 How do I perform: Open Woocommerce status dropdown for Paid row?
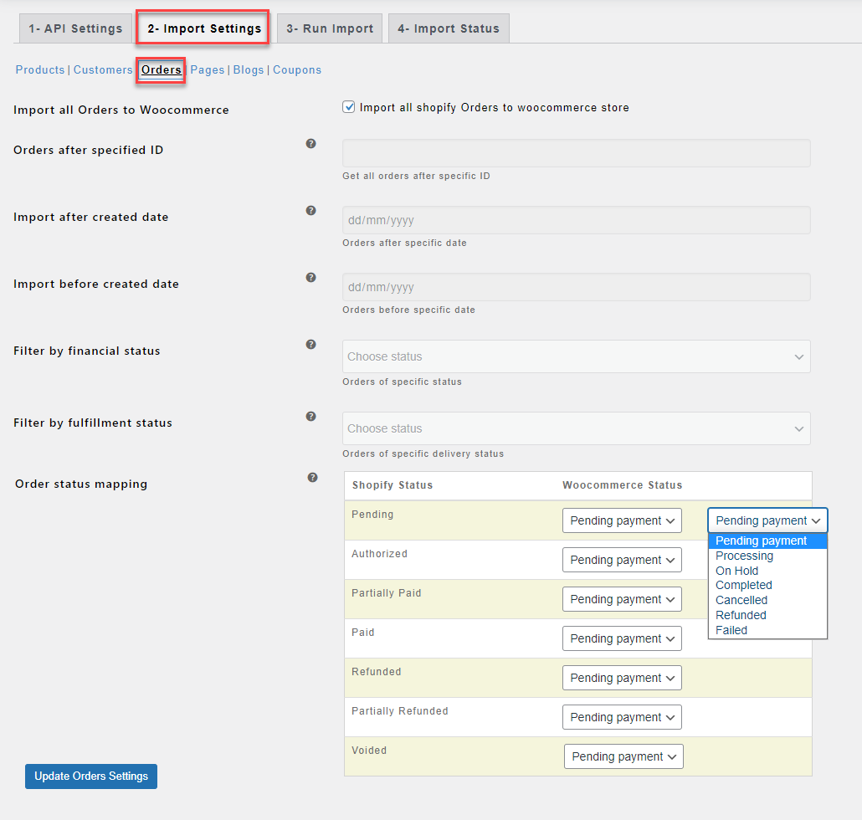[x=622, y=638]
